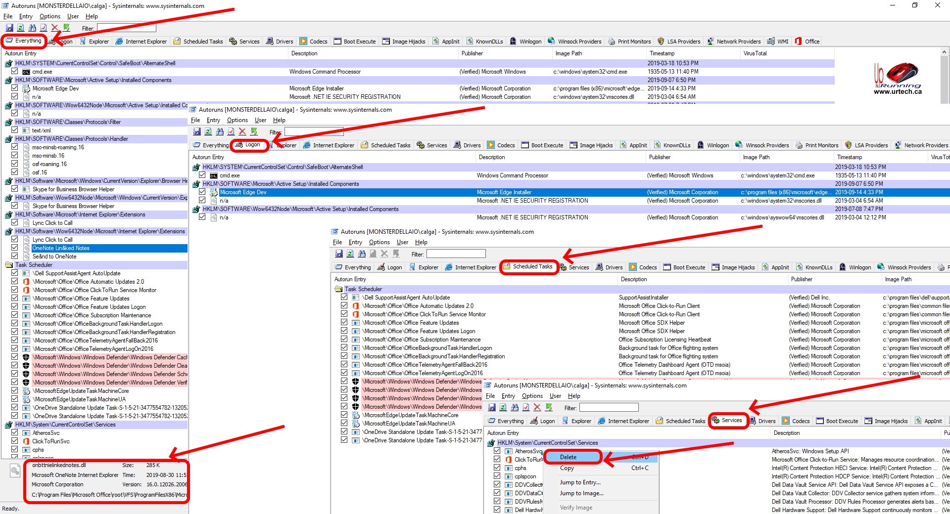Click the red Office icon in the tab row

coord(798,42)
